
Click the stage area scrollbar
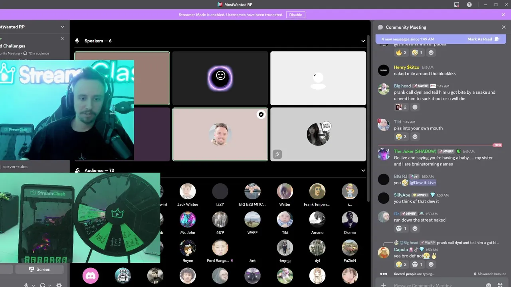coord(368,118)
